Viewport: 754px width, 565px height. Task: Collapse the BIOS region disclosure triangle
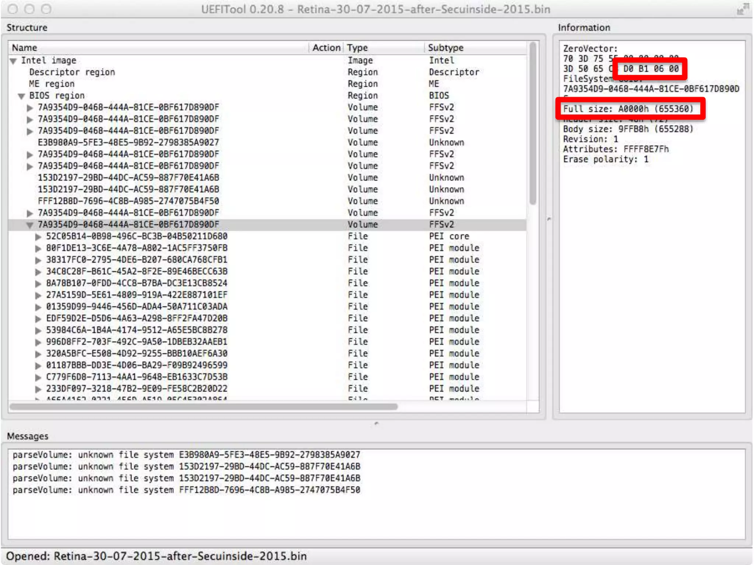pos(22,96)
